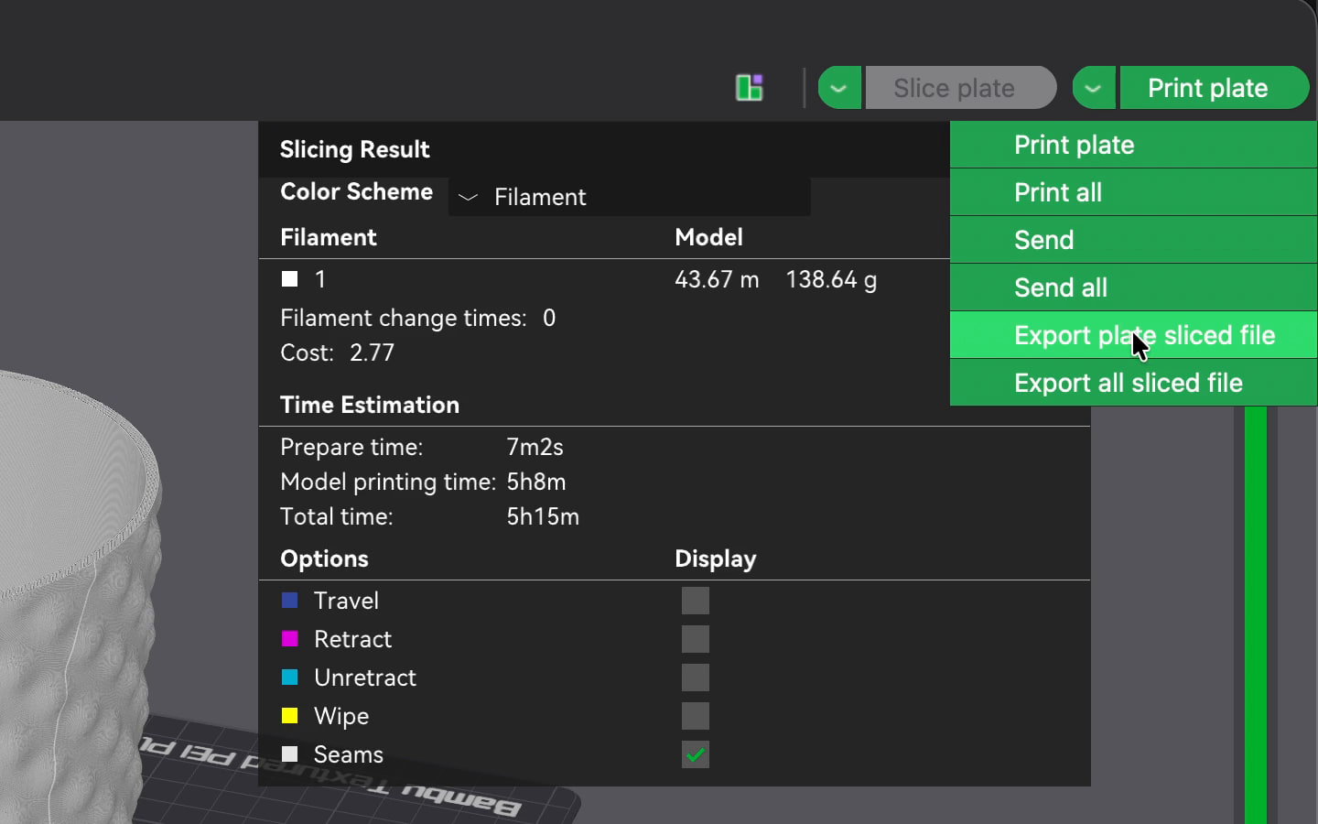Click the Cost value 2.77

point(372,352)
